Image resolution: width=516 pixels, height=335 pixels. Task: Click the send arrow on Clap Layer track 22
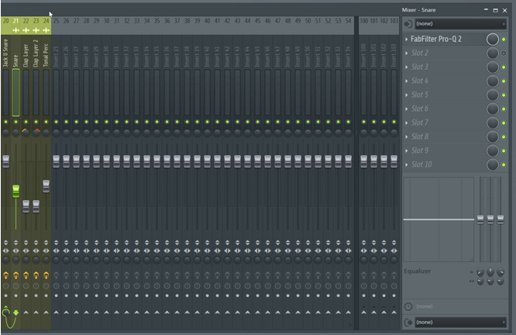tap(26, 312)
